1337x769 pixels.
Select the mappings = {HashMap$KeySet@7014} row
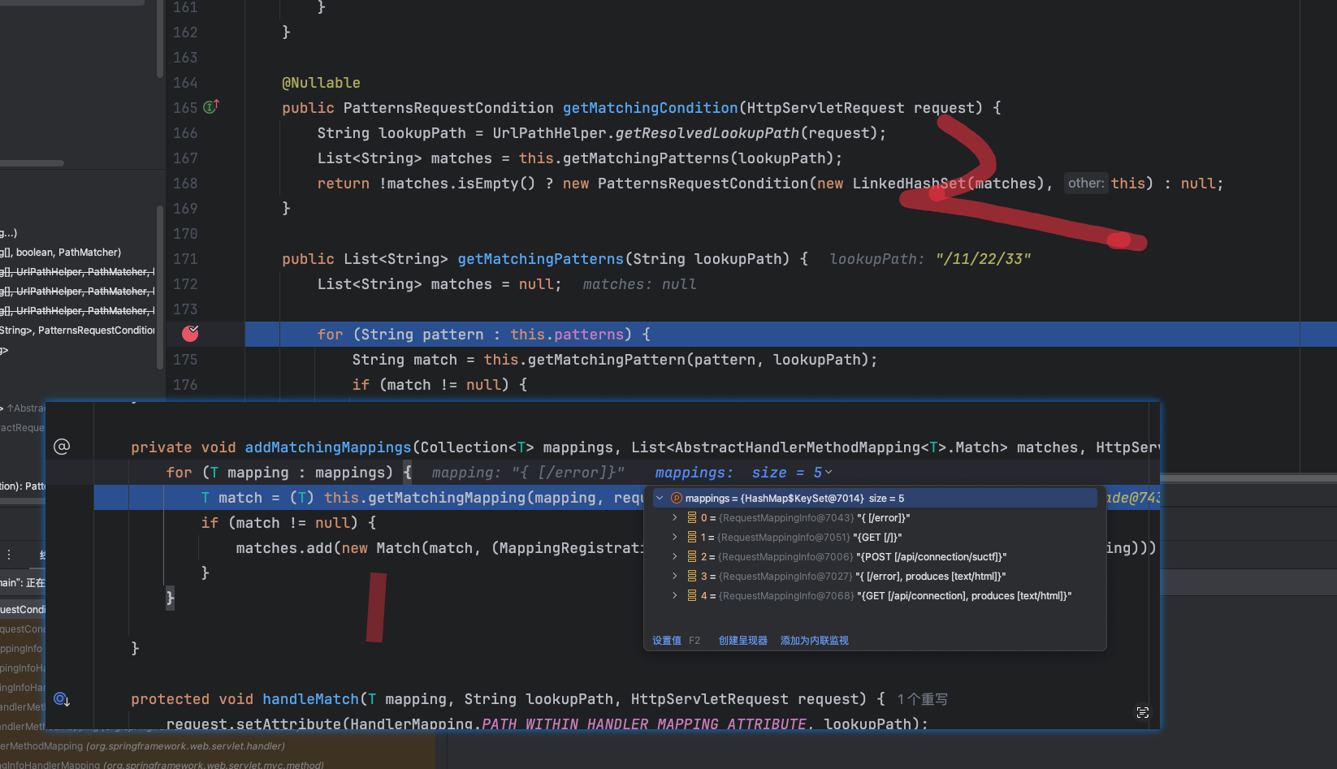(x=875, y=499)
